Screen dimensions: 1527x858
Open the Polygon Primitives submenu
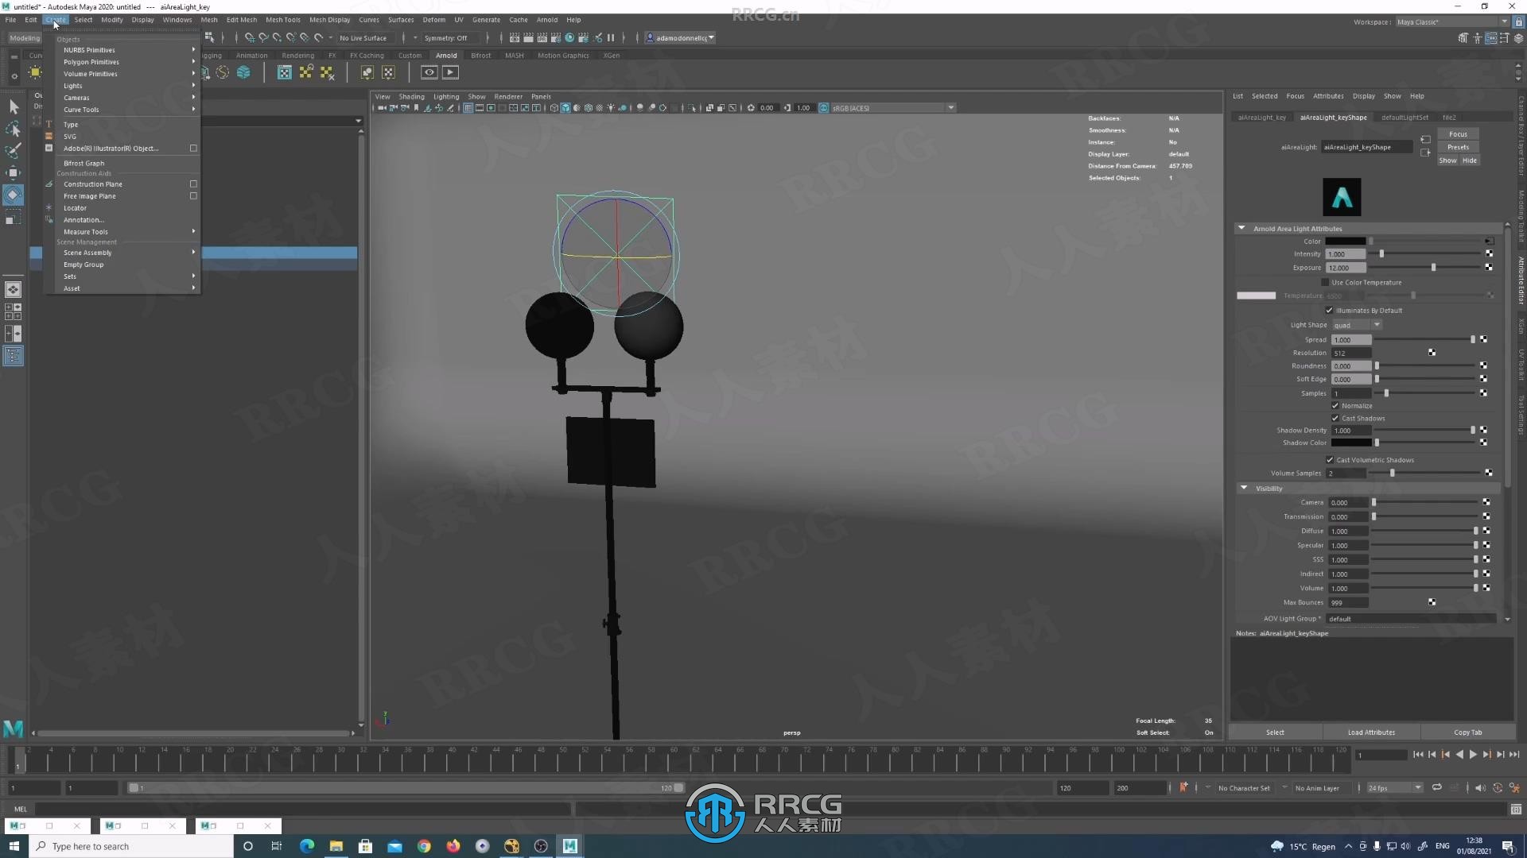pyautogui.click(x=127, y=62)
